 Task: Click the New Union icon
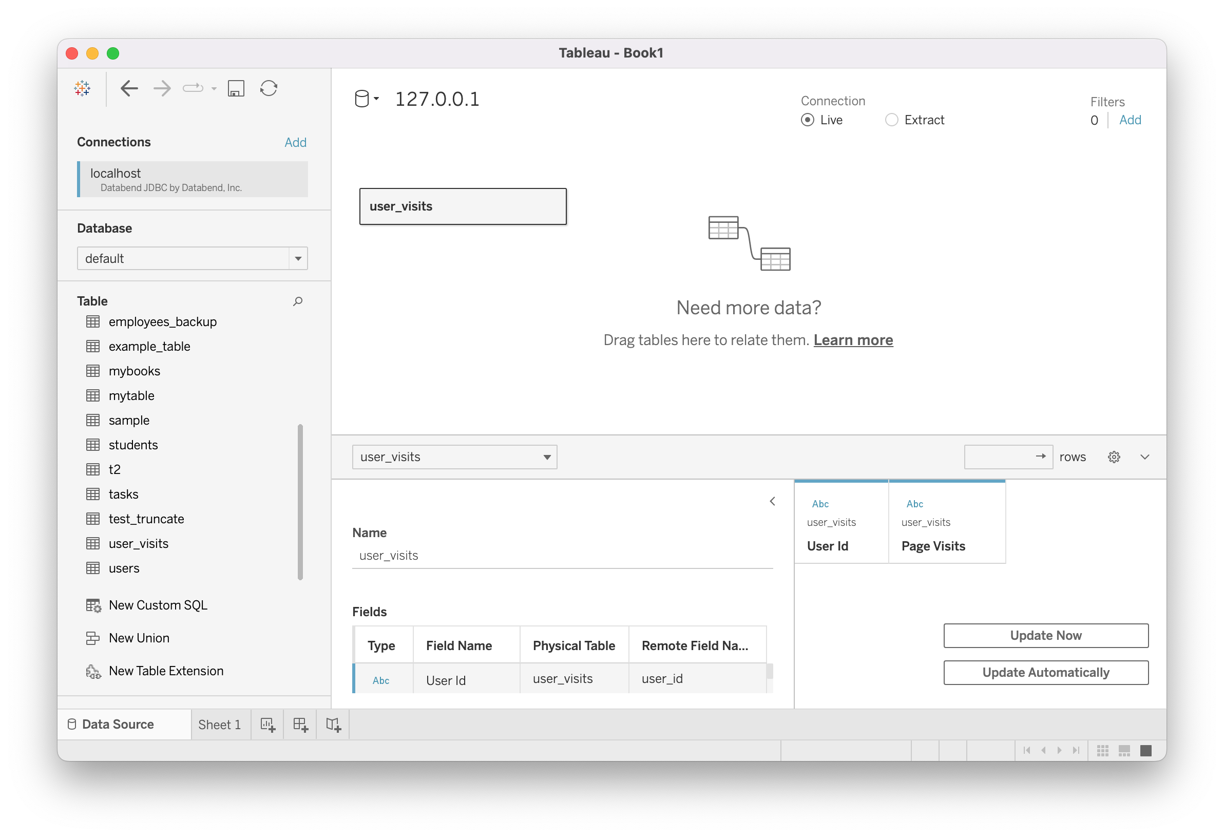coord(93,638)
